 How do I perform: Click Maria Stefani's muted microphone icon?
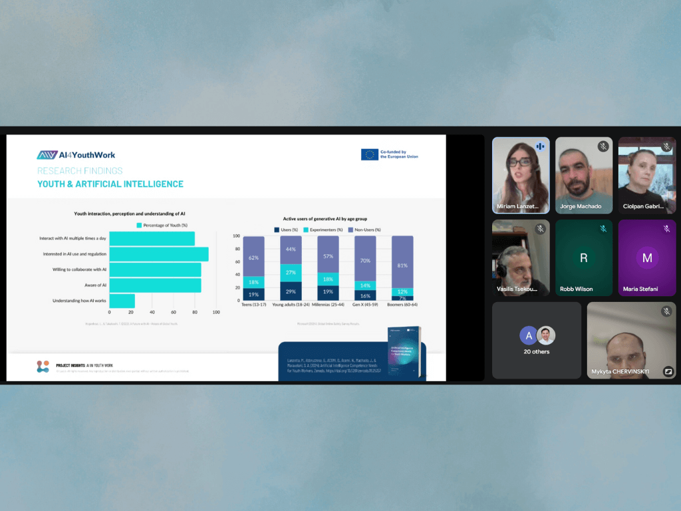[666, 229]
